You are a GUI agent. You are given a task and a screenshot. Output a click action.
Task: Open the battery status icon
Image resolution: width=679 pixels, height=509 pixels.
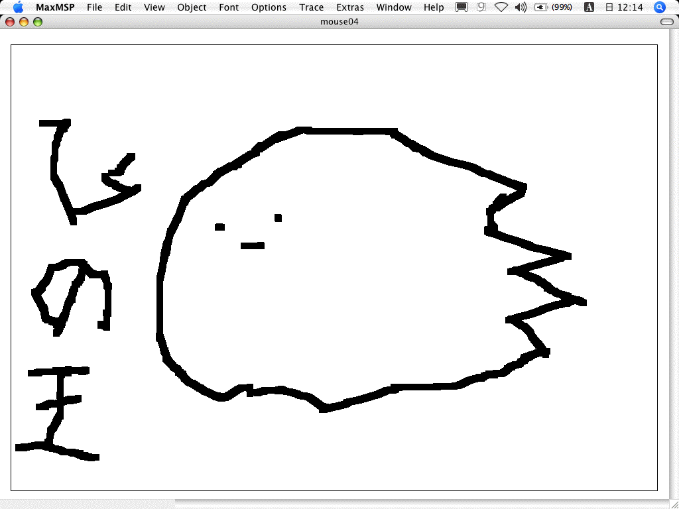[541, 7]
